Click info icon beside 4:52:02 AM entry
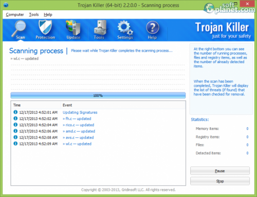 coord(15,119)
